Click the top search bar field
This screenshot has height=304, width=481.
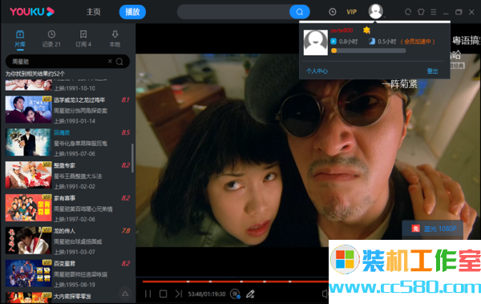[233, 12]
